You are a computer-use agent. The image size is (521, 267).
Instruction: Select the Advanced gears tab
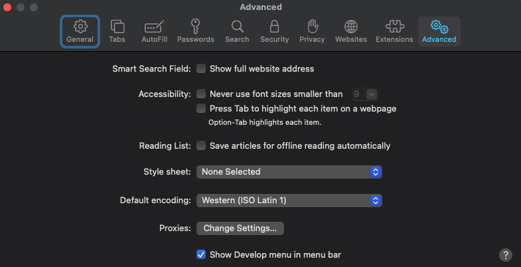point(439,32)
